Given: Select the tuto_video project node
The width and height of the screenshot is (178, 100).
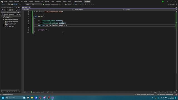Looking at the screenshot, I should click(x=8, y=16).
